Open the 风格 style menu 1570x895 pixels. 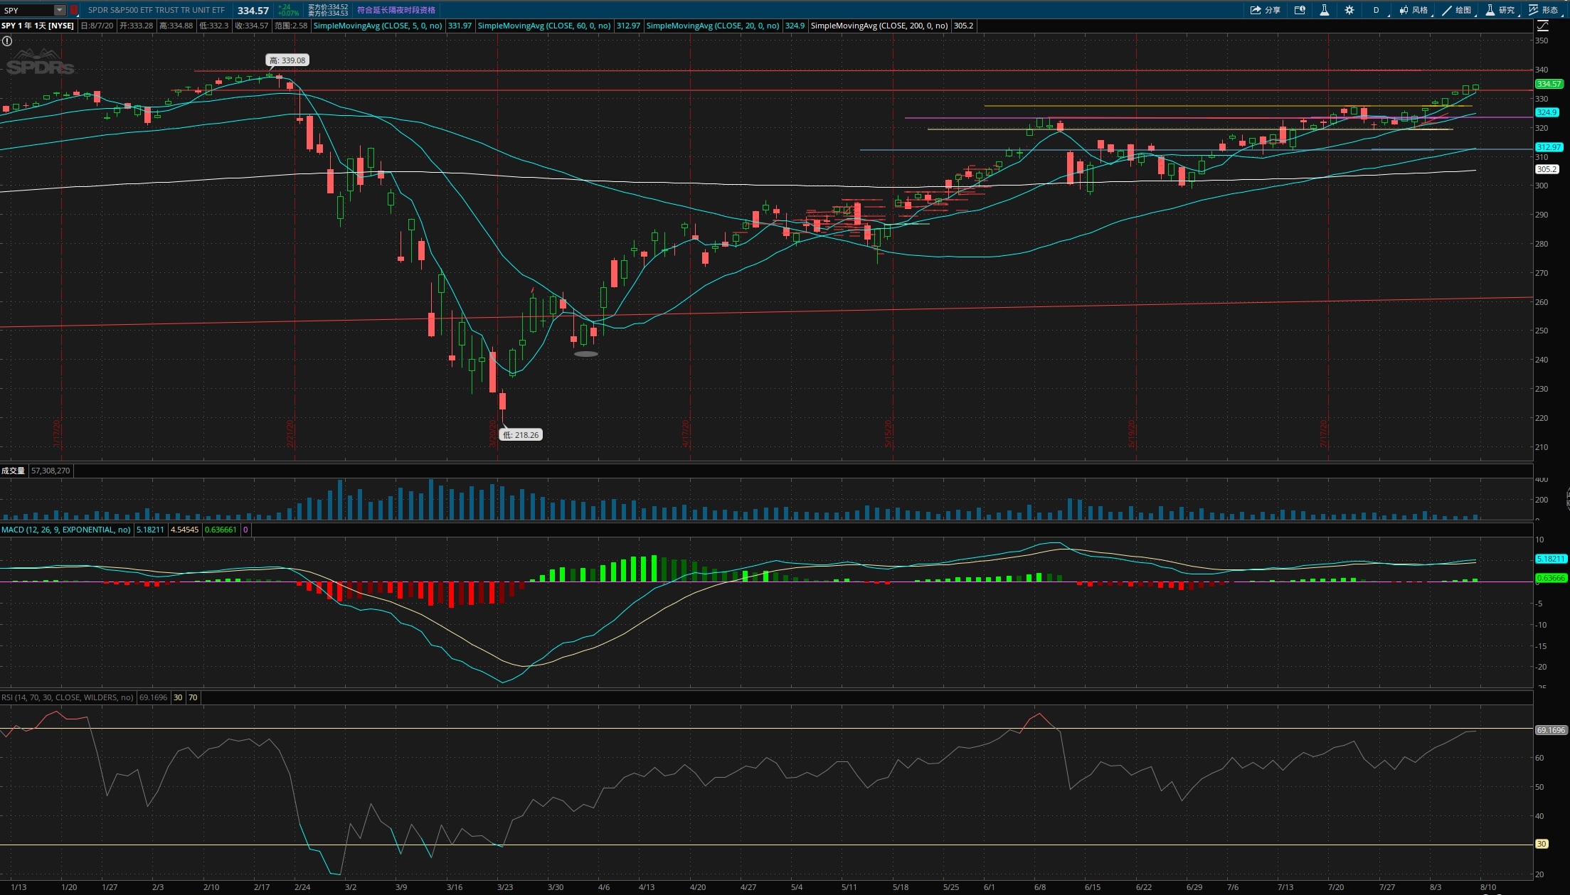(1413, 10)
